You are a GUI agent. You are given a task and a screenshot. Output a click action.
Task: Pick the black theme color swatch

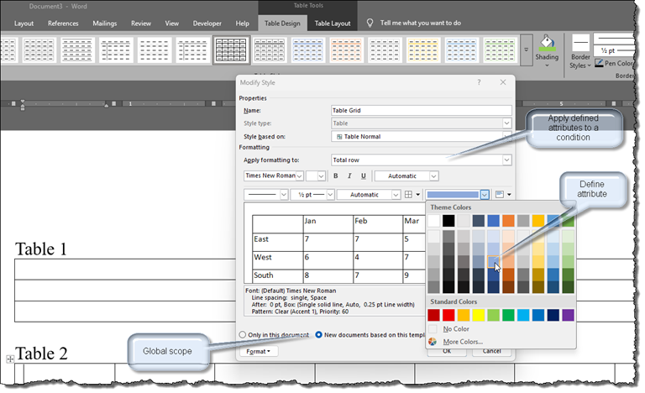click(448, 221)
